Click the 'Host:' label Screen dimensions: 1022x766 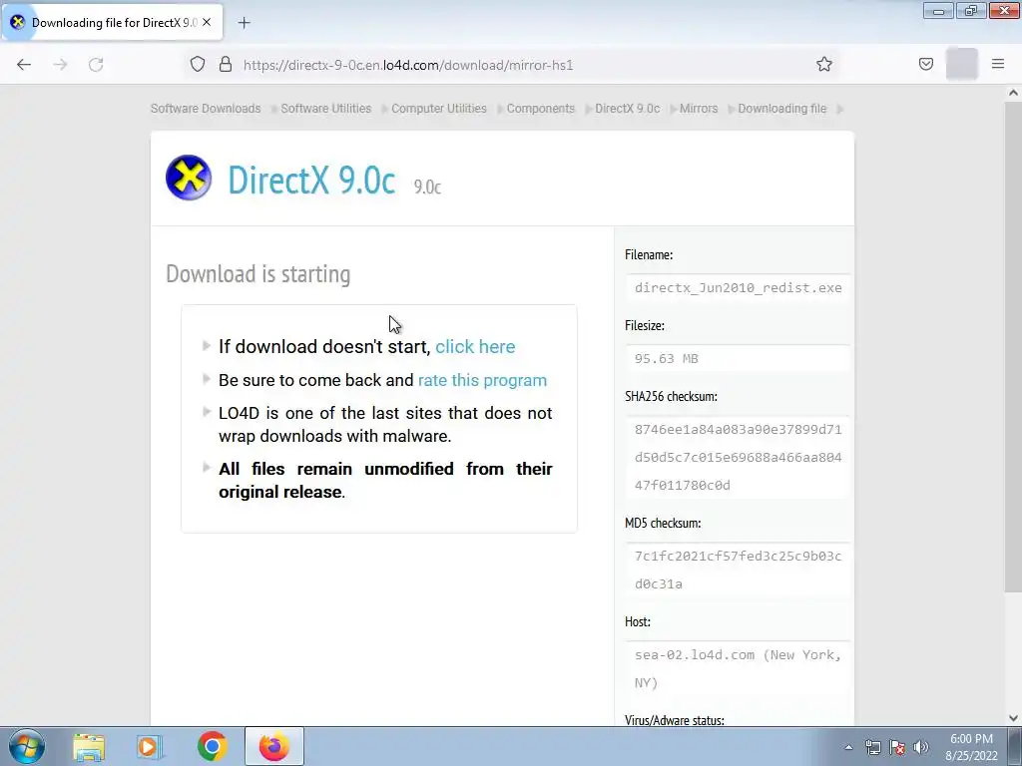point(638,621)
